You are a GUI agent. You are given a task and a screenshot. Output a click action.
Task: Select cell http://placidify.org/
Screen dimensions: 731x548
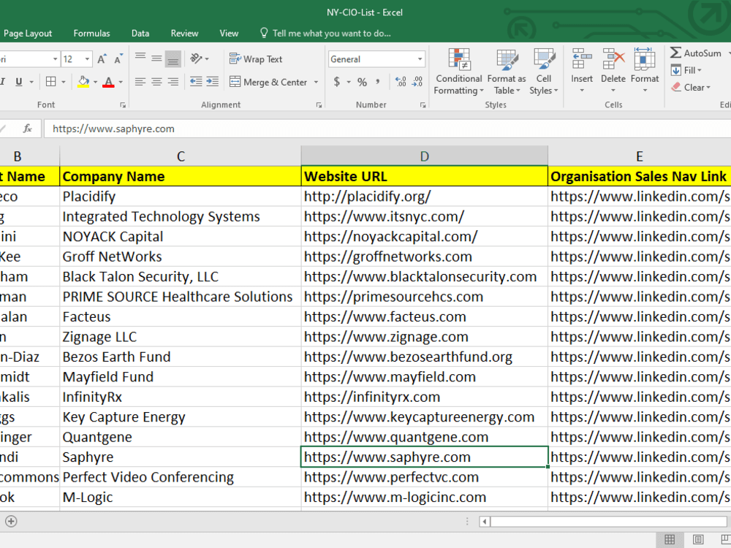pos(424,197)
